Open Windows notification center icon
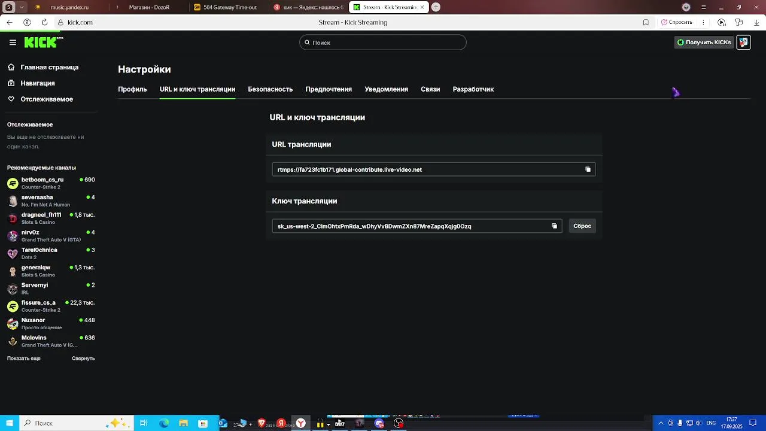Screen dimensions: 766x431 point(753,423)
